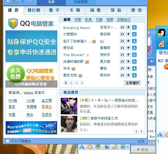Show previous QQ电脑管家 banner slide
Image resolution: width=168 pixels, height=154 pixels.
pyautogui.click(x=9, y=84)
